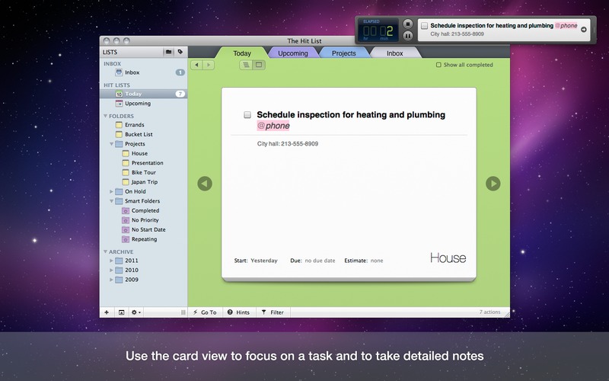
Task: Click the Today count badge showing 7
Action: pyautogui.click(x=180, y=94)
